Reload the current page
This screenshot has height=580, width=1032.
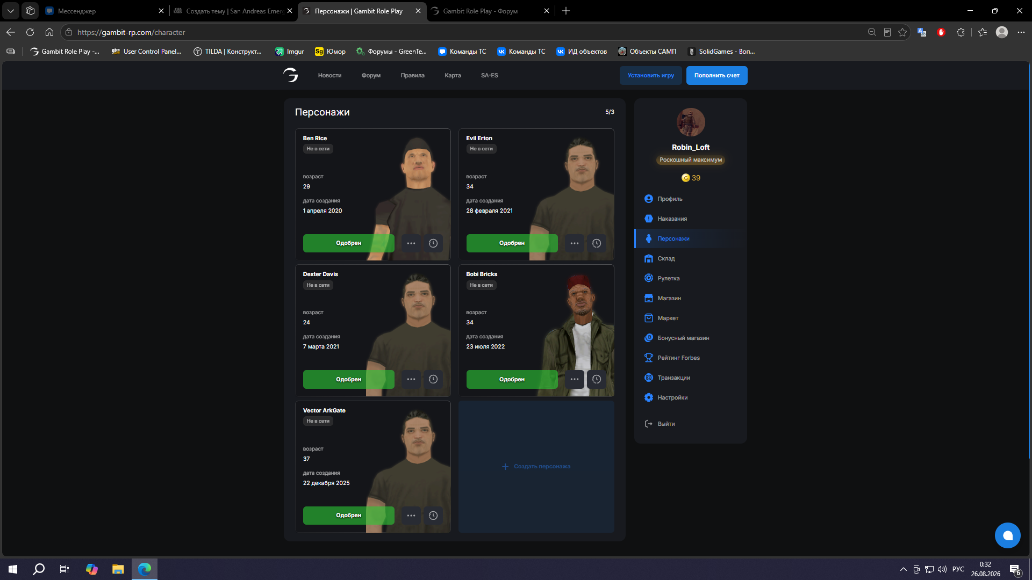tap(30, 32)
